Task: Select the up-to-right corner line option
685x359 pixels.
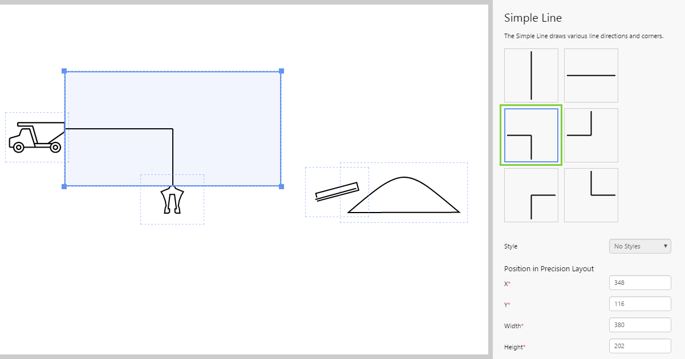Action: (591, 195)
